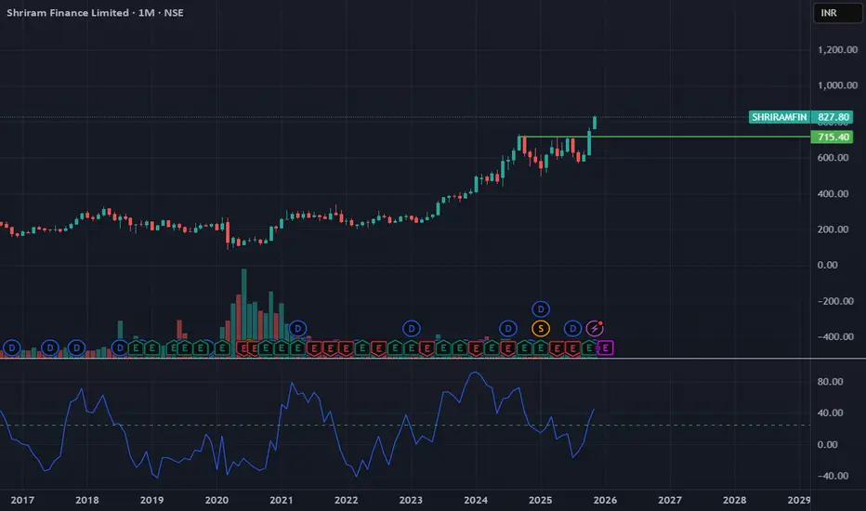
Task: Open the dividend D marker in mid-2017
Action: (50, 348)
